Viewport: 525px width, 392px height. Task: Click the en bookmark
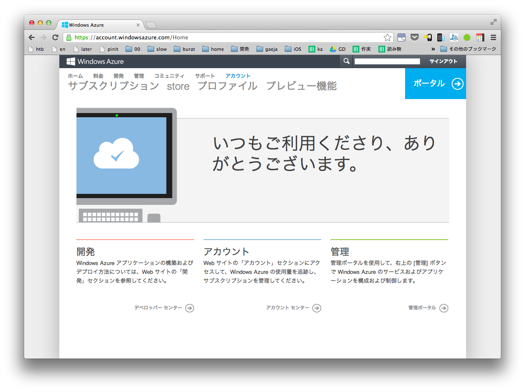pyautogui.click(x=59, y=49)
